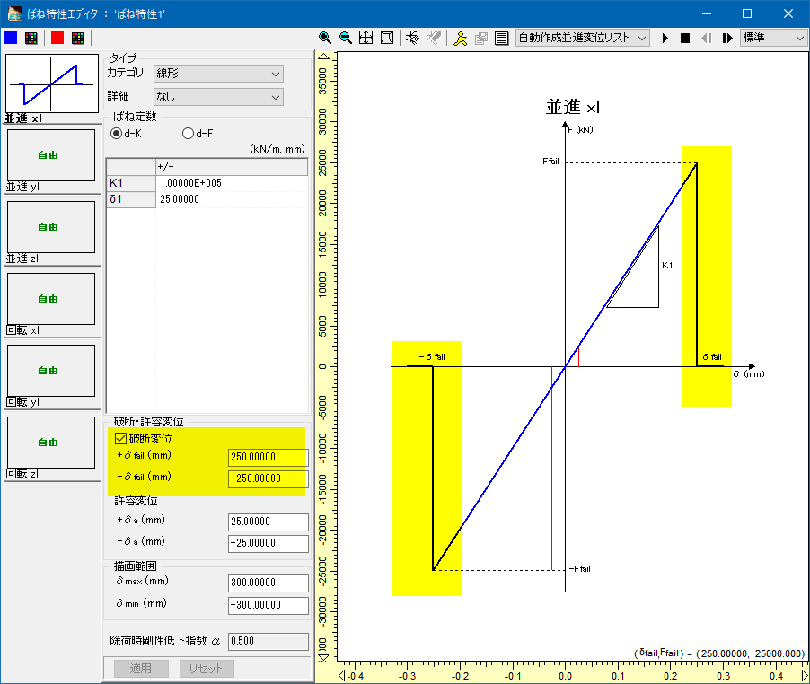Open the 詳細 dropdown showing なし

[x=217, y=96]
